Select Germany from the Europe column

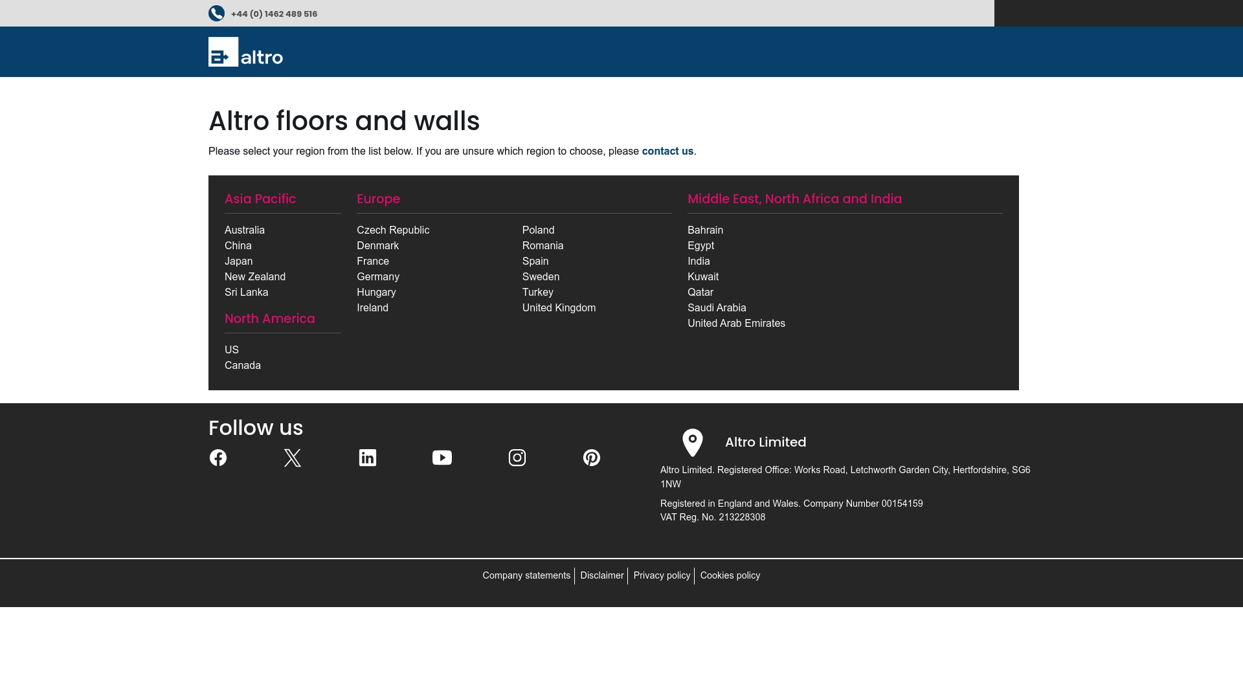click(379, 276)
